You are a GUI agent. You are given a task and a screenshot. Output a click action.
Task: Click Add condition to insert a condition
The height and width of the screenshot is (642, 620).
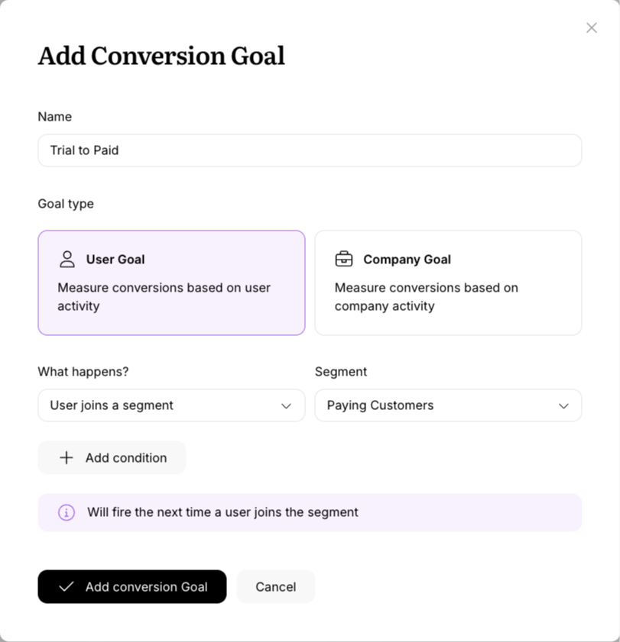112,457
